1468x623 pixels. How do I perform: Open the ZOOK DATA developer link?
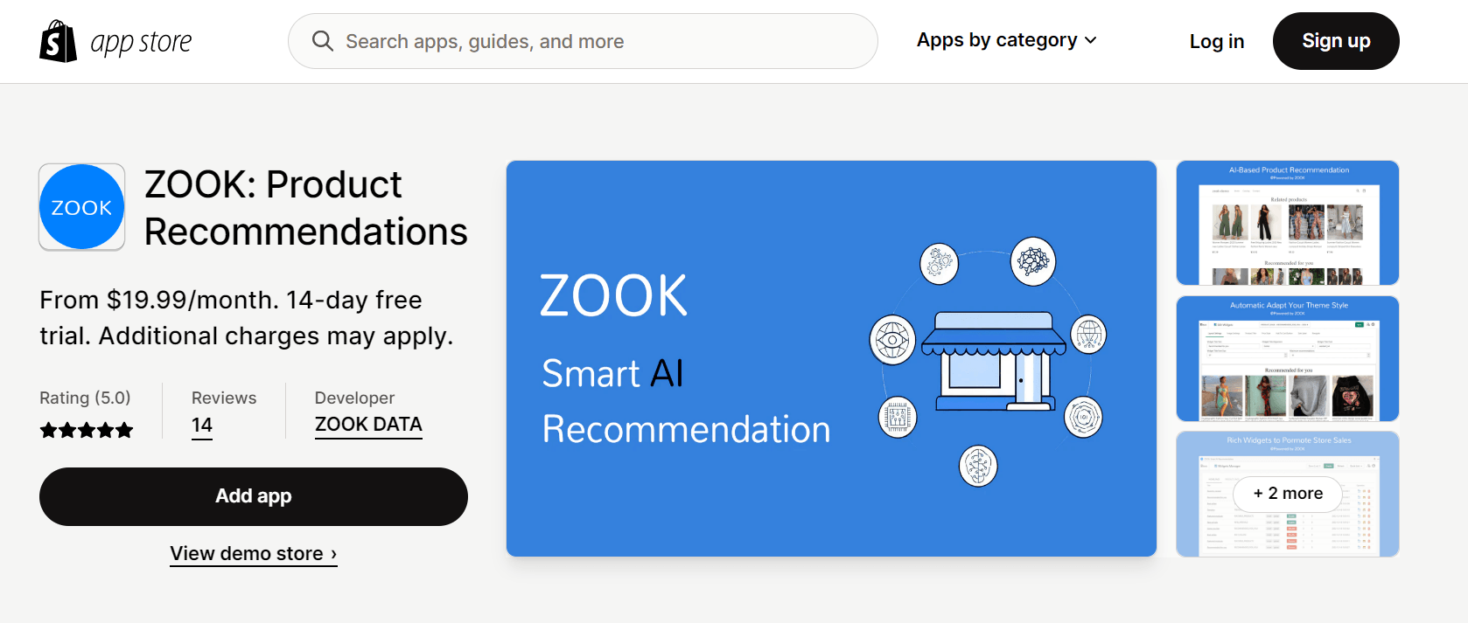[x=367, y=425]
